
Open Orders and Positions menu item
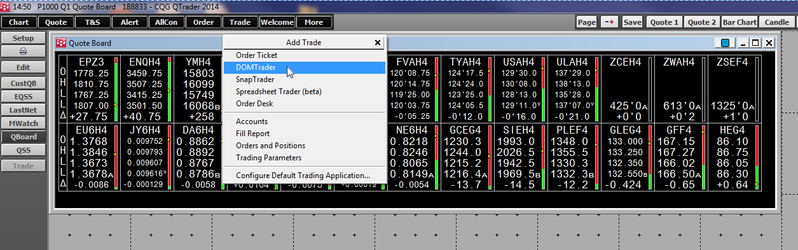click(305, 146)
